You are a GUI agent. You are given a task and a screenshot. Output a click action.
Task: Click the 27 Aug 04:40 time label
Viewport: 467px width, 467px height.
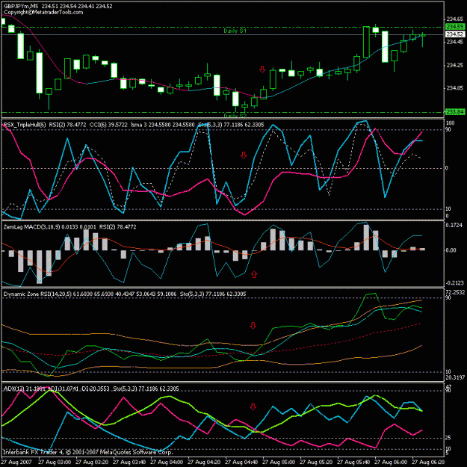point(242,462)
